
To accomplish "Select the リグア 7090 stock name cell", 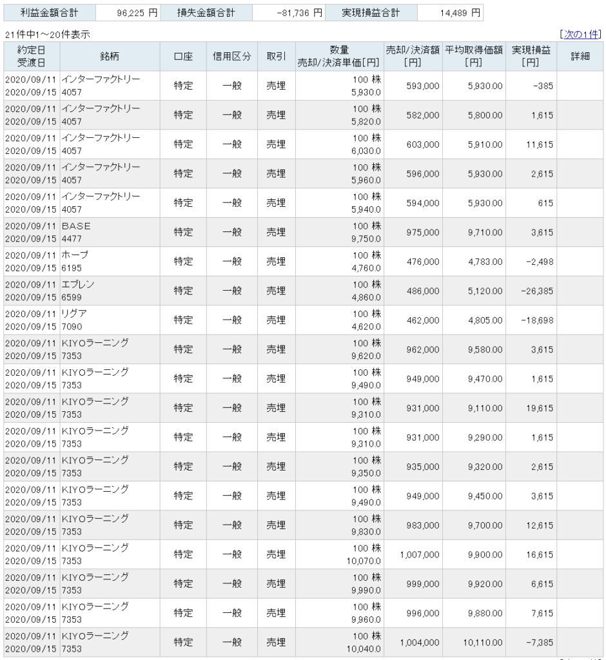I will (110, 320).
